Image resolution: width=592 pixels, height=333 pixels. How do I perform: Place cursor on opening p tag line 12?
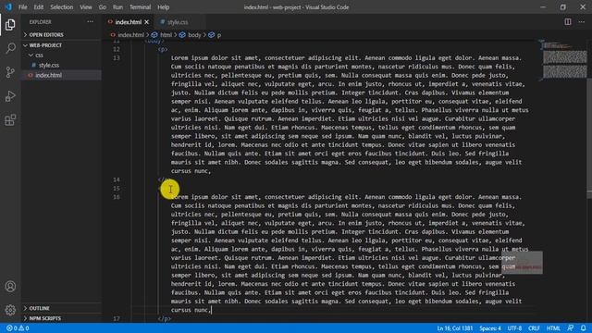pyautogui.click(x=163, y=49)
